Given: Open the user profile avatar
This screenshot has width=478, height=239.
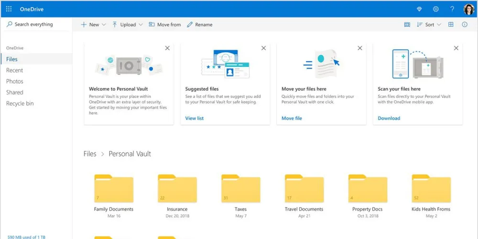Looking at the screenshot, I should (468, 9).
